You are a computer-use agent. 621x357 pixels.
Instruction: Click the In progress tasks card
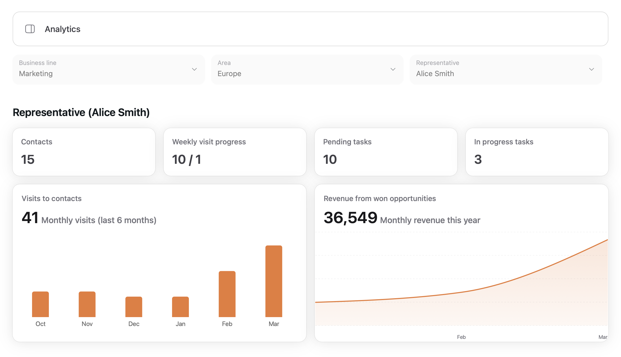537,152
